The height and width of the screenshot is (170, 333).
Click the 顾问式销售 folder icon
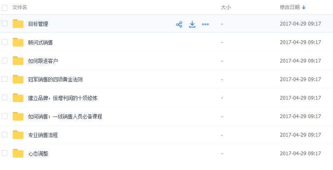18,42
